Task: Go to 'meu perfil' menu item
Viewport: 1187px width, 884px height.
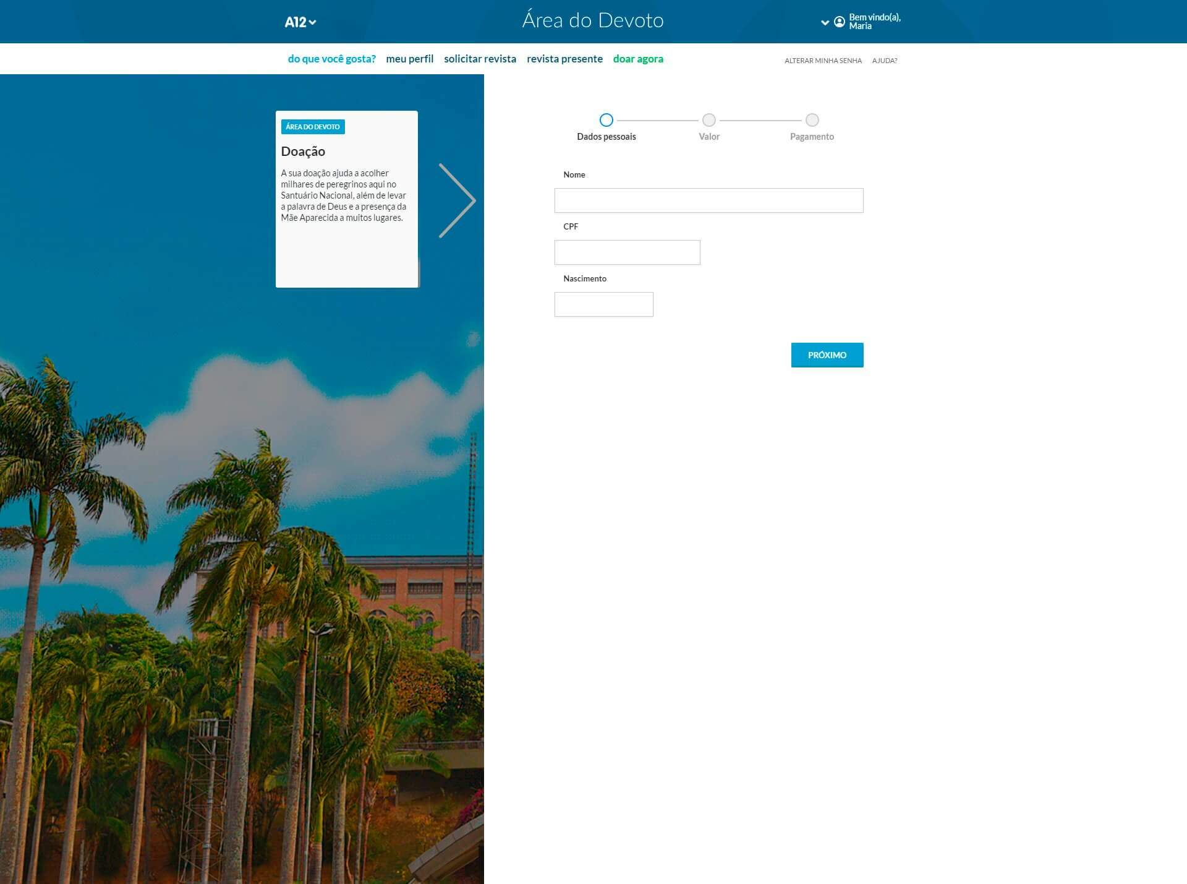Action: pos(409,59)
